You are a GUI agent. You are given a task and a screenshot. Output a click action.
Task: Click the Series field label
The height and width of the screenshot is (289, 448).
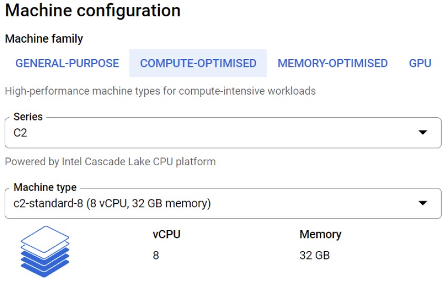[28, 117]
